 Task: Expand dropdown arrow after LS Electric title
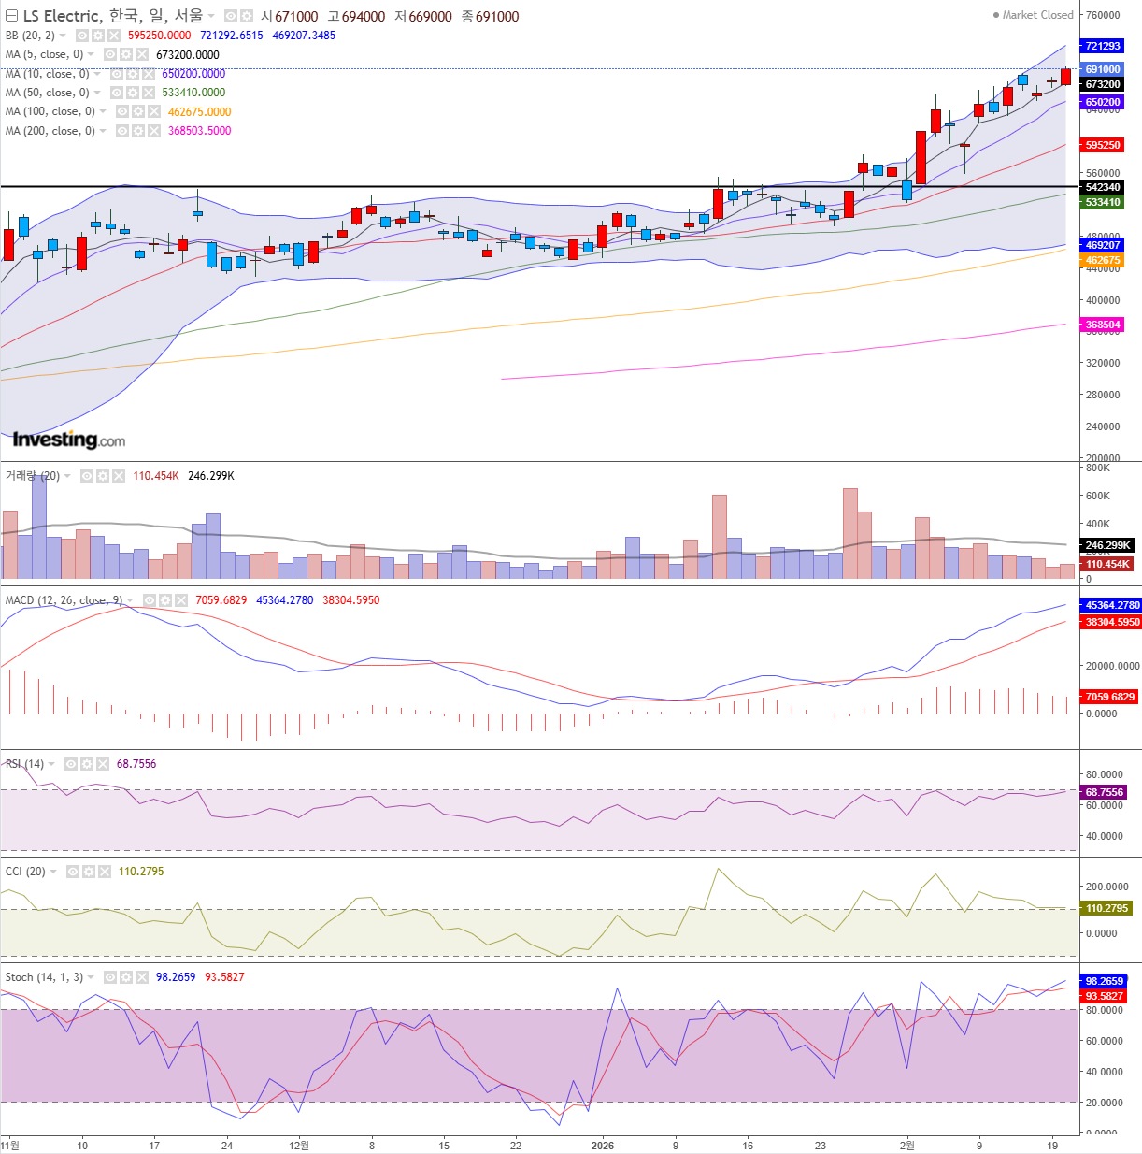(211, 16)
